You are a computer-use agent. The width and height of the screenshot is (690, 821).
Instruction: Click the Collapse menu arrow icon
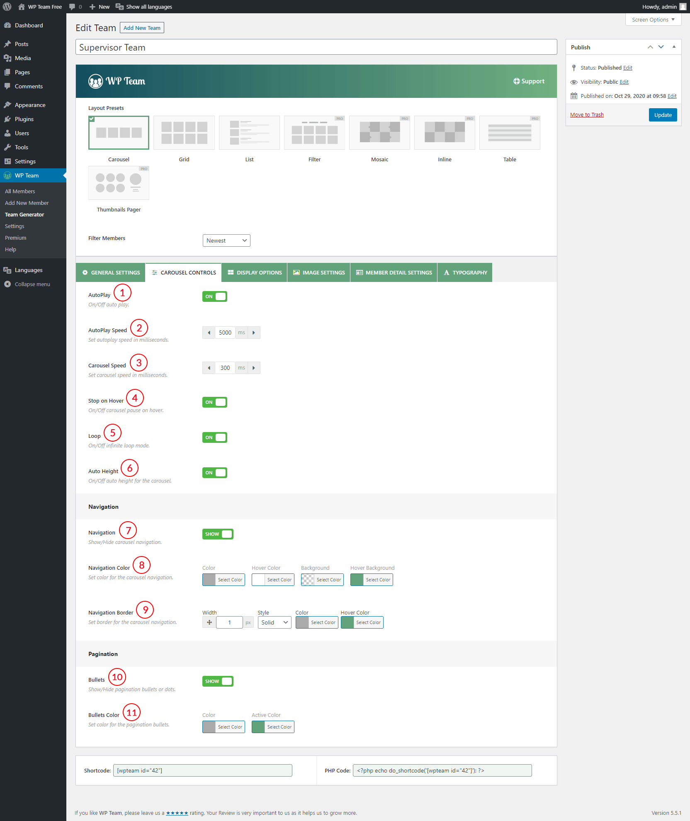(x=7, y=284)
